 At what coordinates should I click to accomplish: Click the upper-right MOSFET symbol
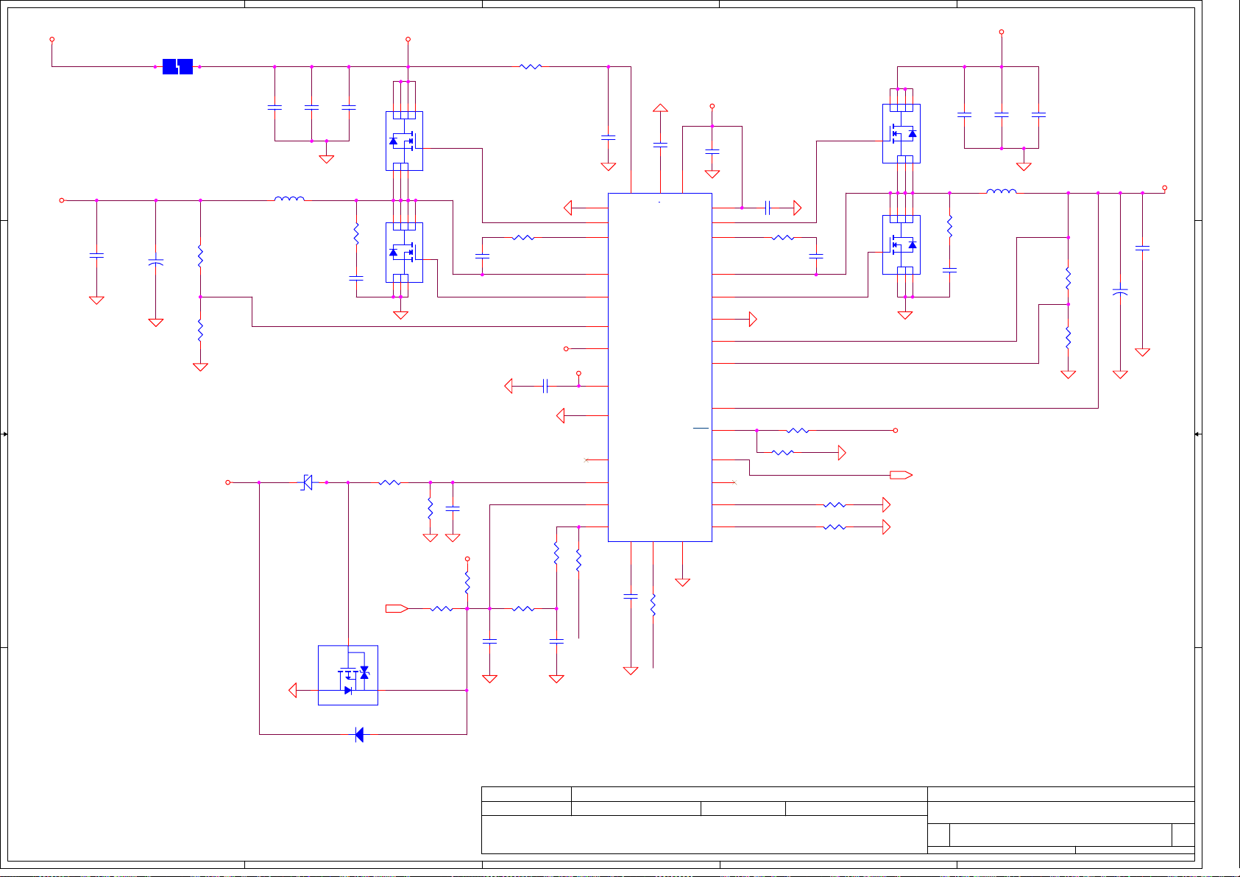click(901, 133)
